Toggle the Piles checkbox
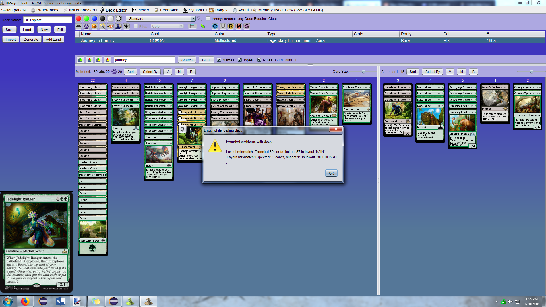Screen dimensions: 546x307 coord(136,26)
